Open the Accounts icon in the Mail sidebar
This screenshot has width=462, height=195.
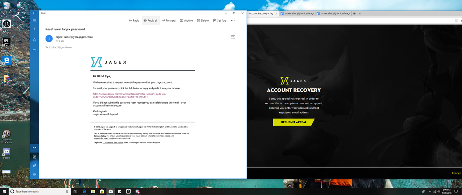pos(34,40)
